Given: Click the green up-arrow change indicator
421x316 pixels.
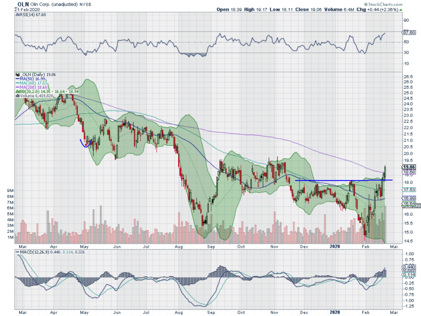Looking at the screenshot, I should (x=401, y=10).
